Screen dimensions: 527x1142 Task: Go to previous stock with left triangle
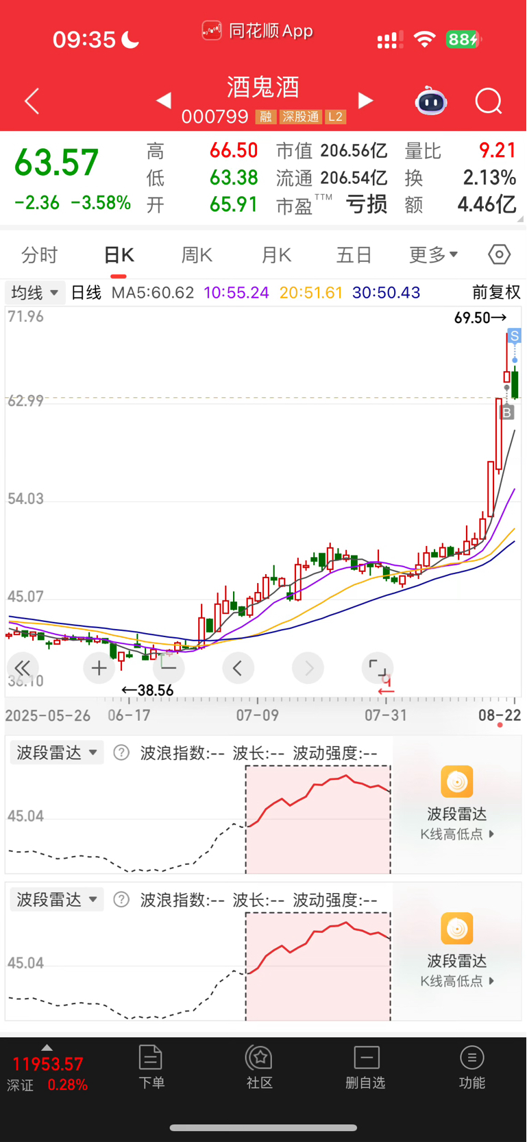tap(163, 101)
